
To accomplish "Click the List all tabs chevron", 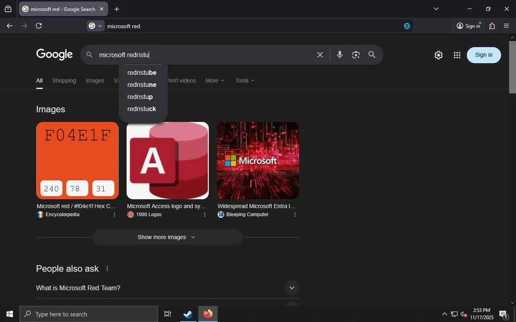I will [436, 9].
